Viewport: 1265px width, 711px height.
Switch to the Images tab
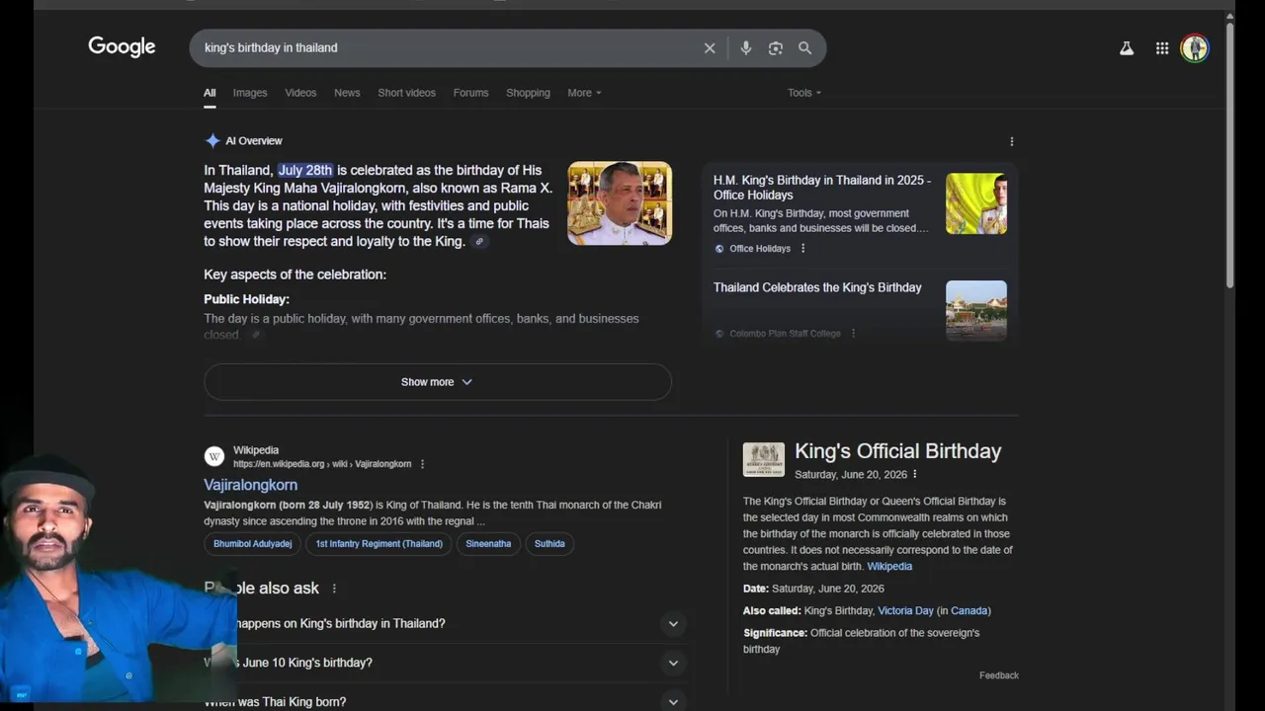coord(250,93)
